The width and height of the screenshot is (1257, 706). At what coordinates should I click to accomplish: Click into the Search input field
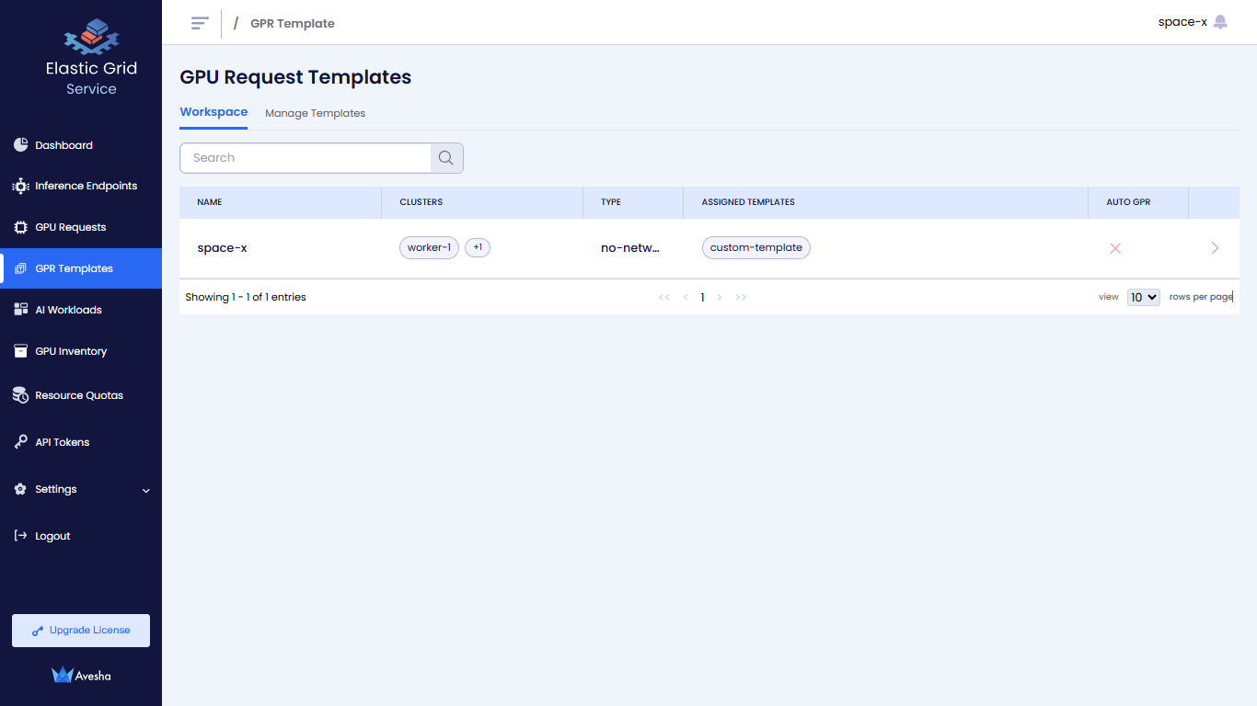point(306,158)
